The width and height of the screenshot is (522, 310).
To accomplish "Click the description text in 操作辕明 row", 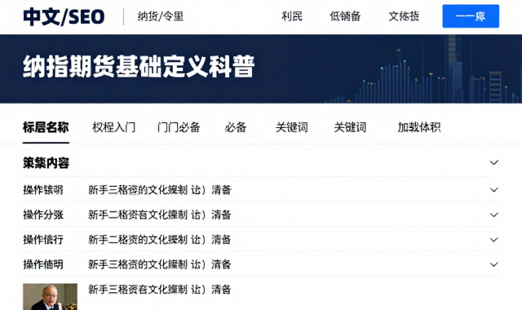I will coord(160,190).
